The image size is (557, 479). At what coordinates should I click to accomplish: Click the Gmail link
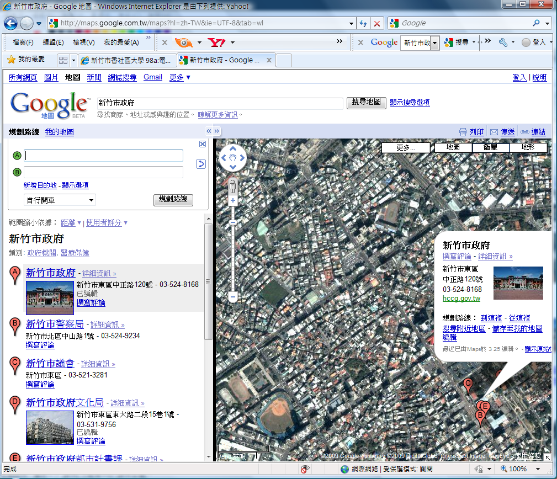click(x=153, y=77)
